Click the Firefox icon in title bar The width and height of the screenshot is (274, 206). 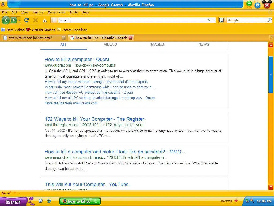(3, 5)
